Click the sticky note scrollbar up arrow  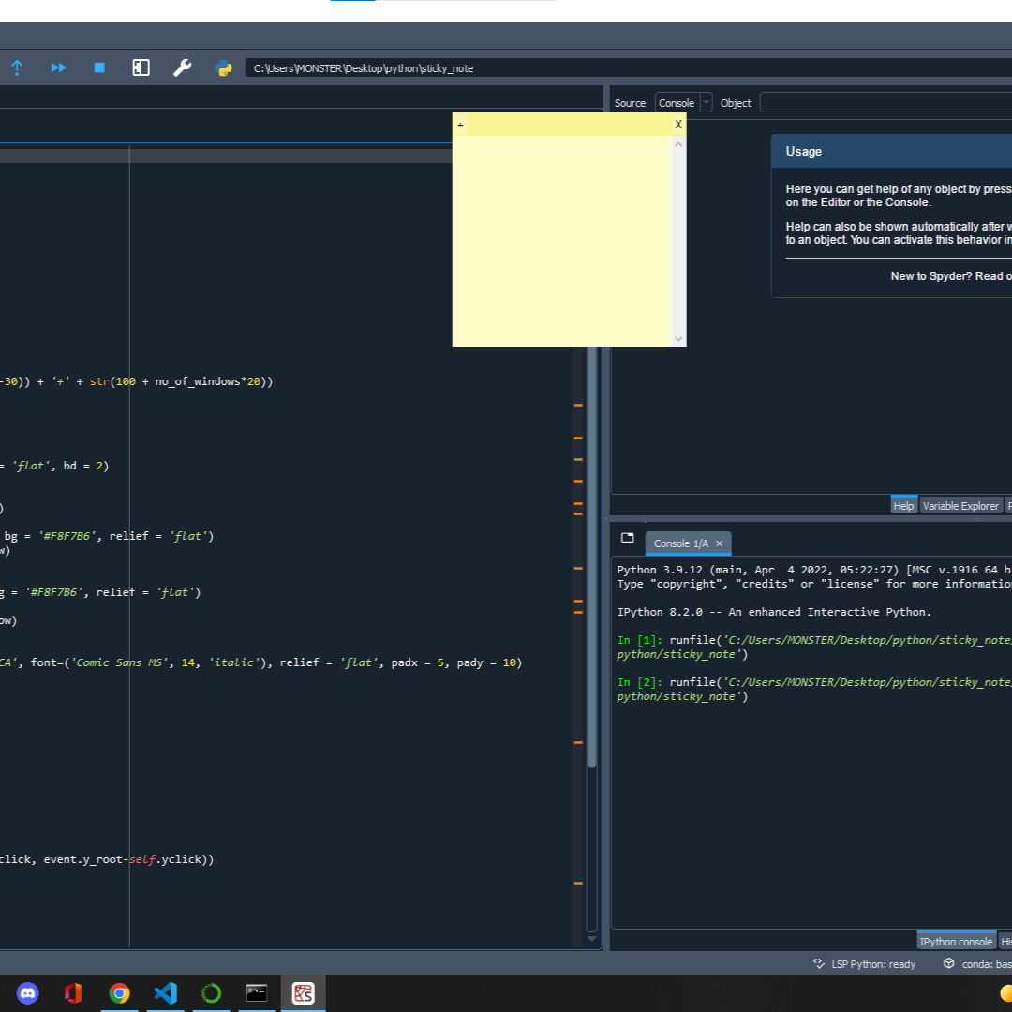point(678,144)
